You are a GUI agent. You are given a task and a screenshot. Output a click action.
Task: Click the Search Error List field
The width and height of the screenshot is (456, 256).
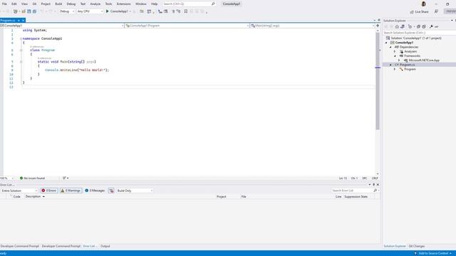[352, 191]
